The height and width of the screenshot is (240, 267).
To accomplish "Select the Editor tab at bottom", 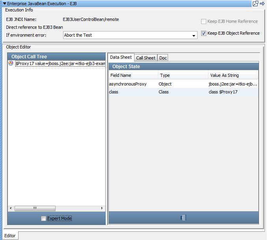I will (10, 236).
